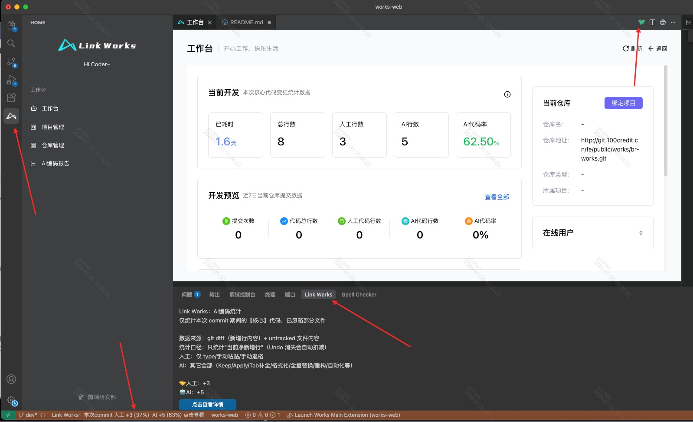The width and height of the screenshot is (693, 422).
Task: Close the 工作台 editor tab
Action: (210, 23)
